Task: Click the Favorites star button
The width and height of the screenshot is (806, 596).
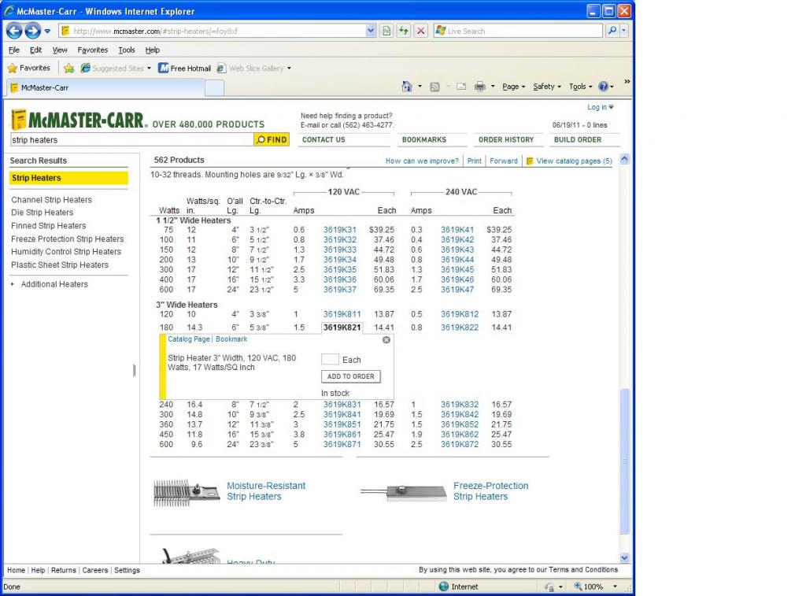Action: tap(29, 68)
